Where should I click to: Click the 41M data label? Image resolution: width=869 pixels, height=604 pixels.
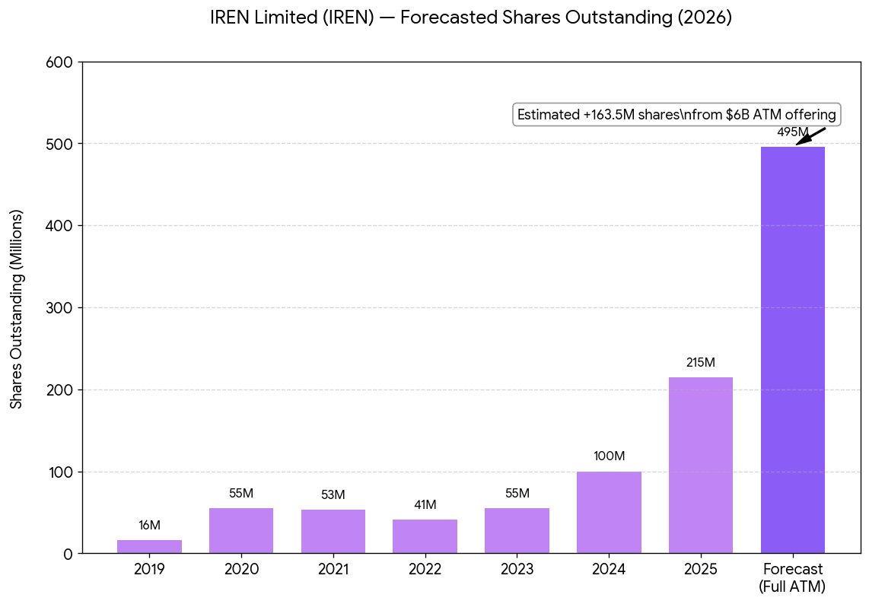tap(425, 505)
